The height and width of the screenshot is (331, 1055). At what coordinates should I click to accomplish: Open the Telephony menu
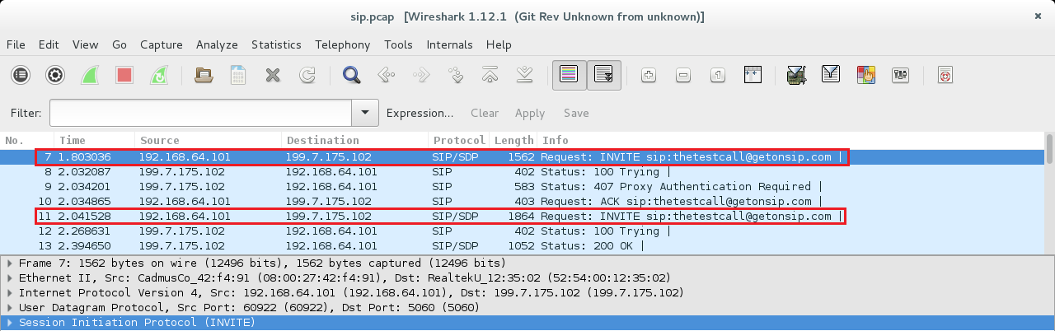(x=342, y=44)
